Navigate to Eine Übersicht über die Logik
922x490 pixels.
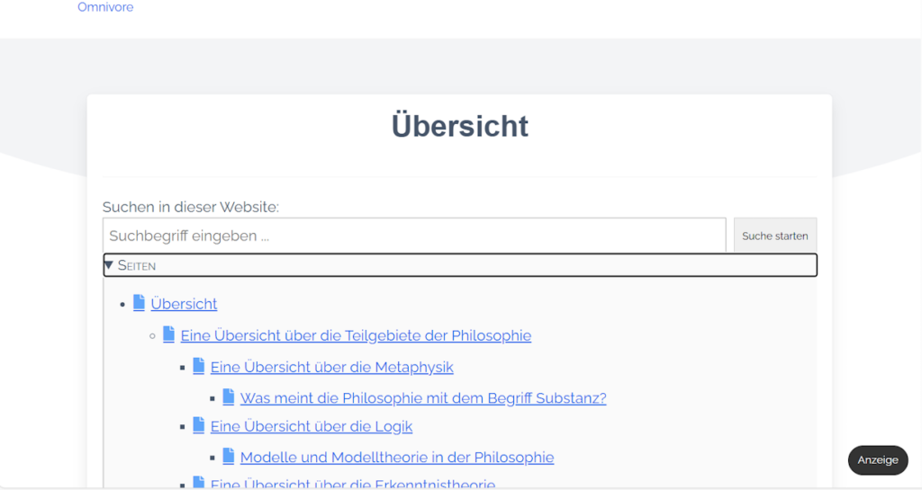tap(311, 426)
